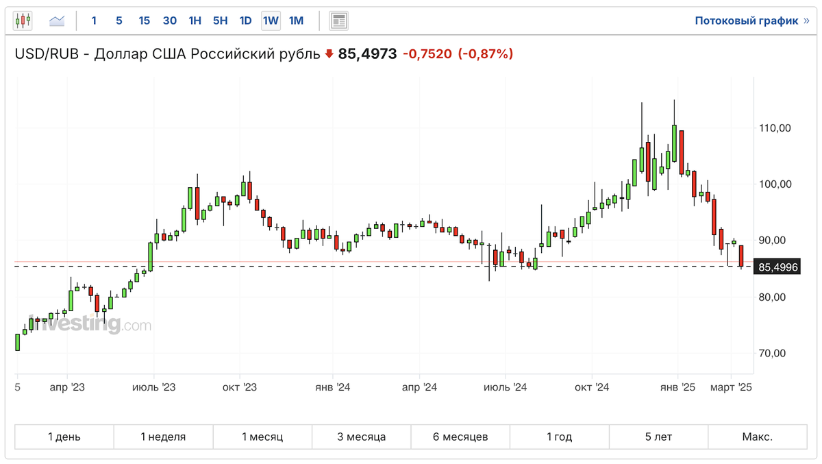The image size is (822, 464).
Task: Select the 1W weekly interval
Action: (x=271, y=21)
